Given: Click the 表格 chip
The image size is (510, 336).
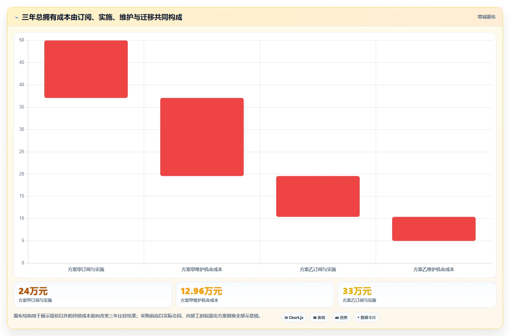Looking at the screenshot, I should pyautogui.click(x=319, y=318).
